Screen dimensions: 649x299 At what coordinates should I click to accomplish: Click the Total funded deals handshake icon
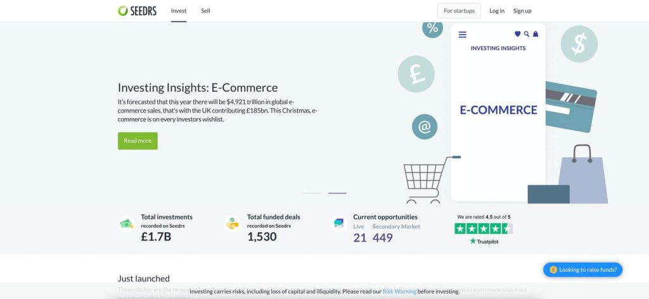coord(233,223)
